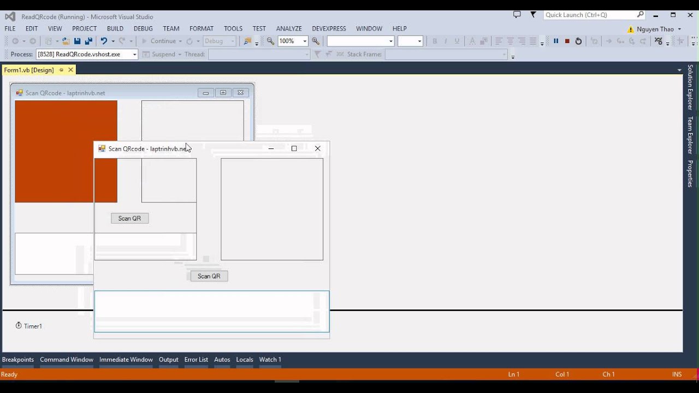This screenshot has height=393, width=699.
Task: Open the Process dropdown list
Action: 134,54
